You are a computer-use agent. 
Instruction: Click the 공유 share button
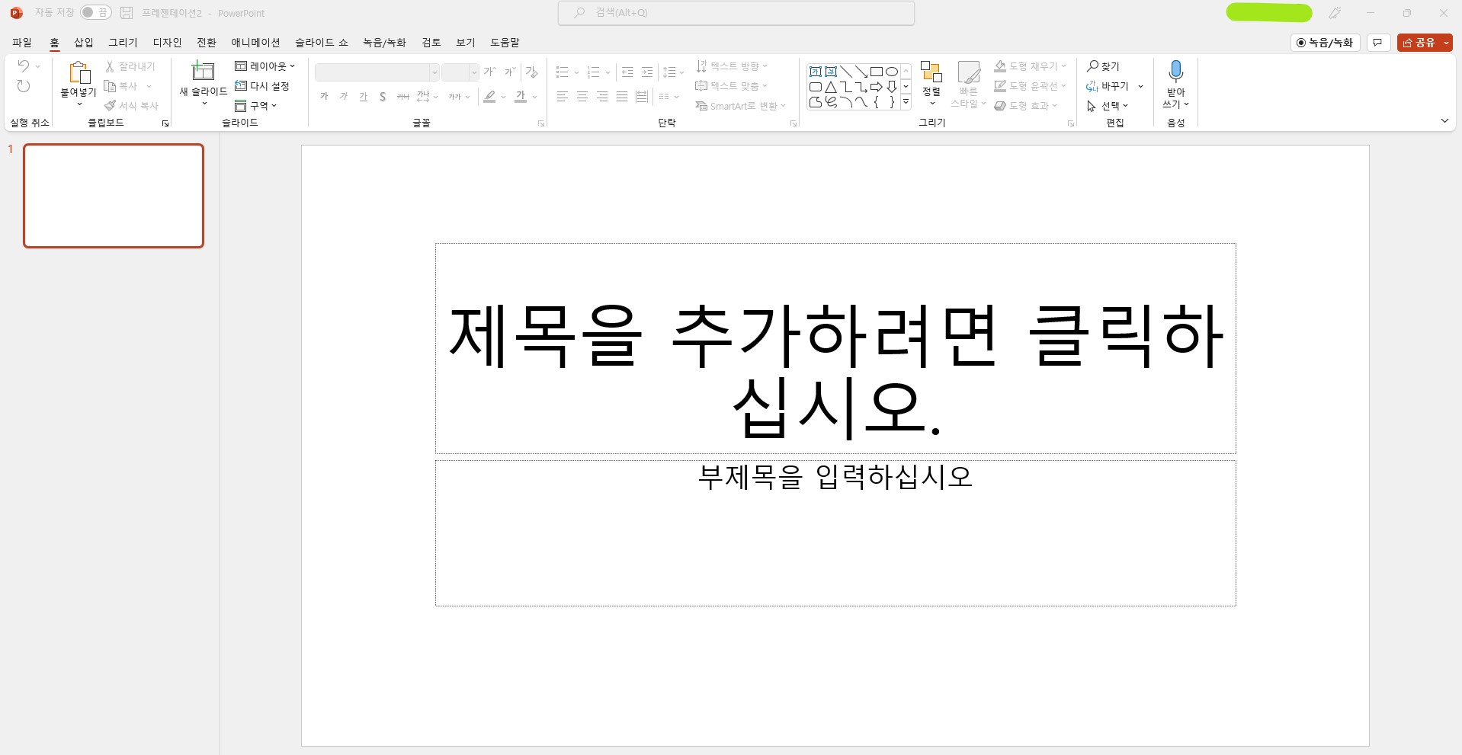(1419, 43)
